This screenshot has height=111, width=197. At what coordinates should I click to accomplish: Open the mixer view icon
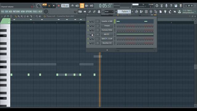click(x=151, y=12)
